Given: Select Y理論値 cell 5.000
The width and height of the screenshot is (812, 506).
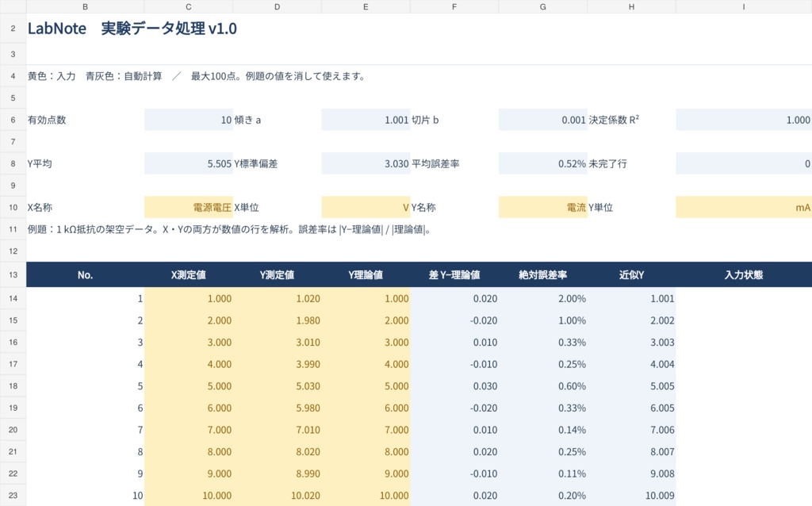Looking at the screenshot, I should tap(366, 385).
